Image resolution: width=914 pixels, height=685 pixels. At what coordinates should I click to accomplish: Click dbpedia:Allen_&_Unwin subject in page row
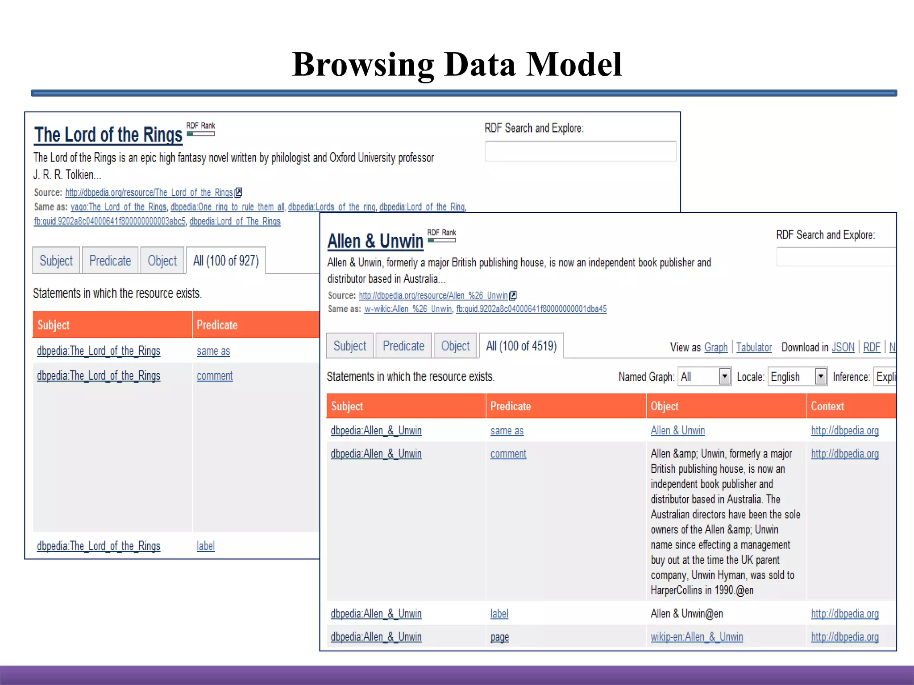[x=376, y=637]
